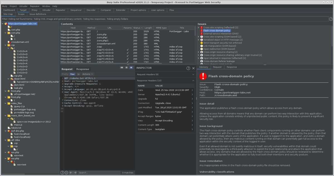The height and width of the screenshot is (176, 334).
Task: Switch to the Response tab
Action: (83, 69)
